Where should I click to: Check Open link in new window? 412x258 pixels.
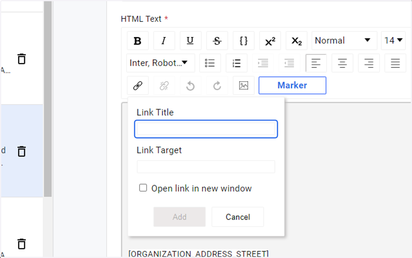pyautogui.click(x=143, y=188)
